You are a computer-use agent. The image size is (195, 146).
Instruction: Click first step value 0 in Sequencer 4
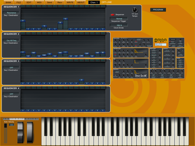[x=23, y=110]
